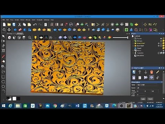This screenshot has width=165, height=124.
Task: Click the toolpath Name input field
Action: [x=147, y=85]
